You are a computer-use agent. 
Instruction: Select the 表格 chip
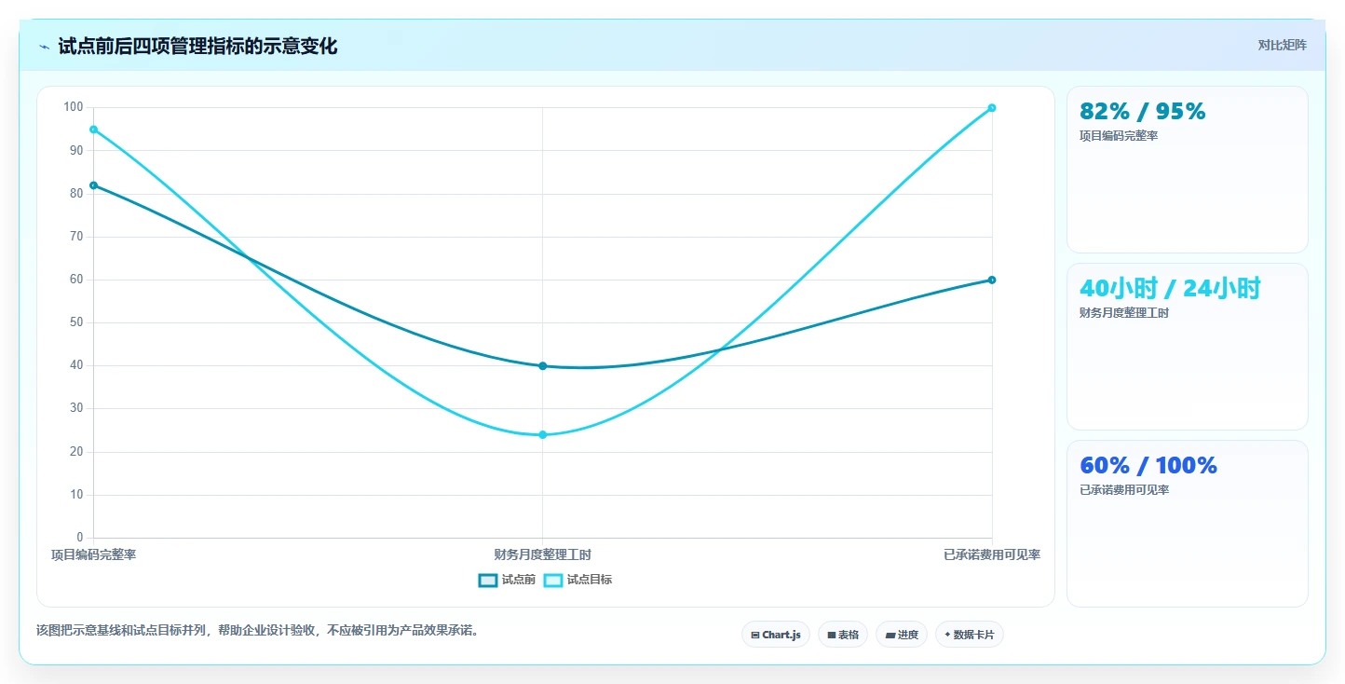(x=843, y=635)
